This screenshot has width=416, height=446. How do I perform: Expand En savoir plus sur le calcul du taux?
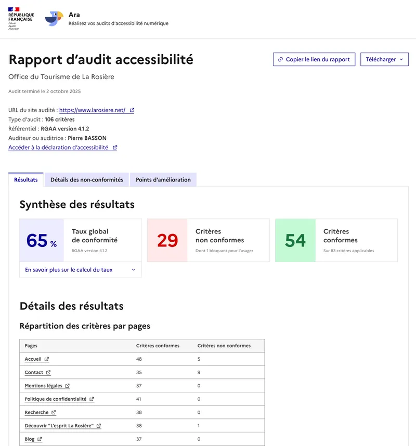81,270
